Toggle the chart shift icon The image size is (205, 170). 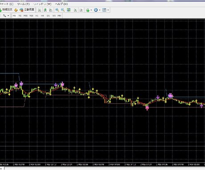(81, 10)
